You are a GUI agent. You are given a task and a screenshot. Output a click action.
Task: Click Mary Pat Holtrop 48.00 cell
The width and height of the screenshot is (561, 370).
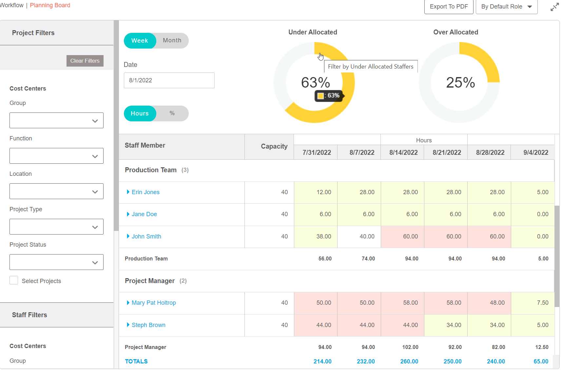click(489, 303)
